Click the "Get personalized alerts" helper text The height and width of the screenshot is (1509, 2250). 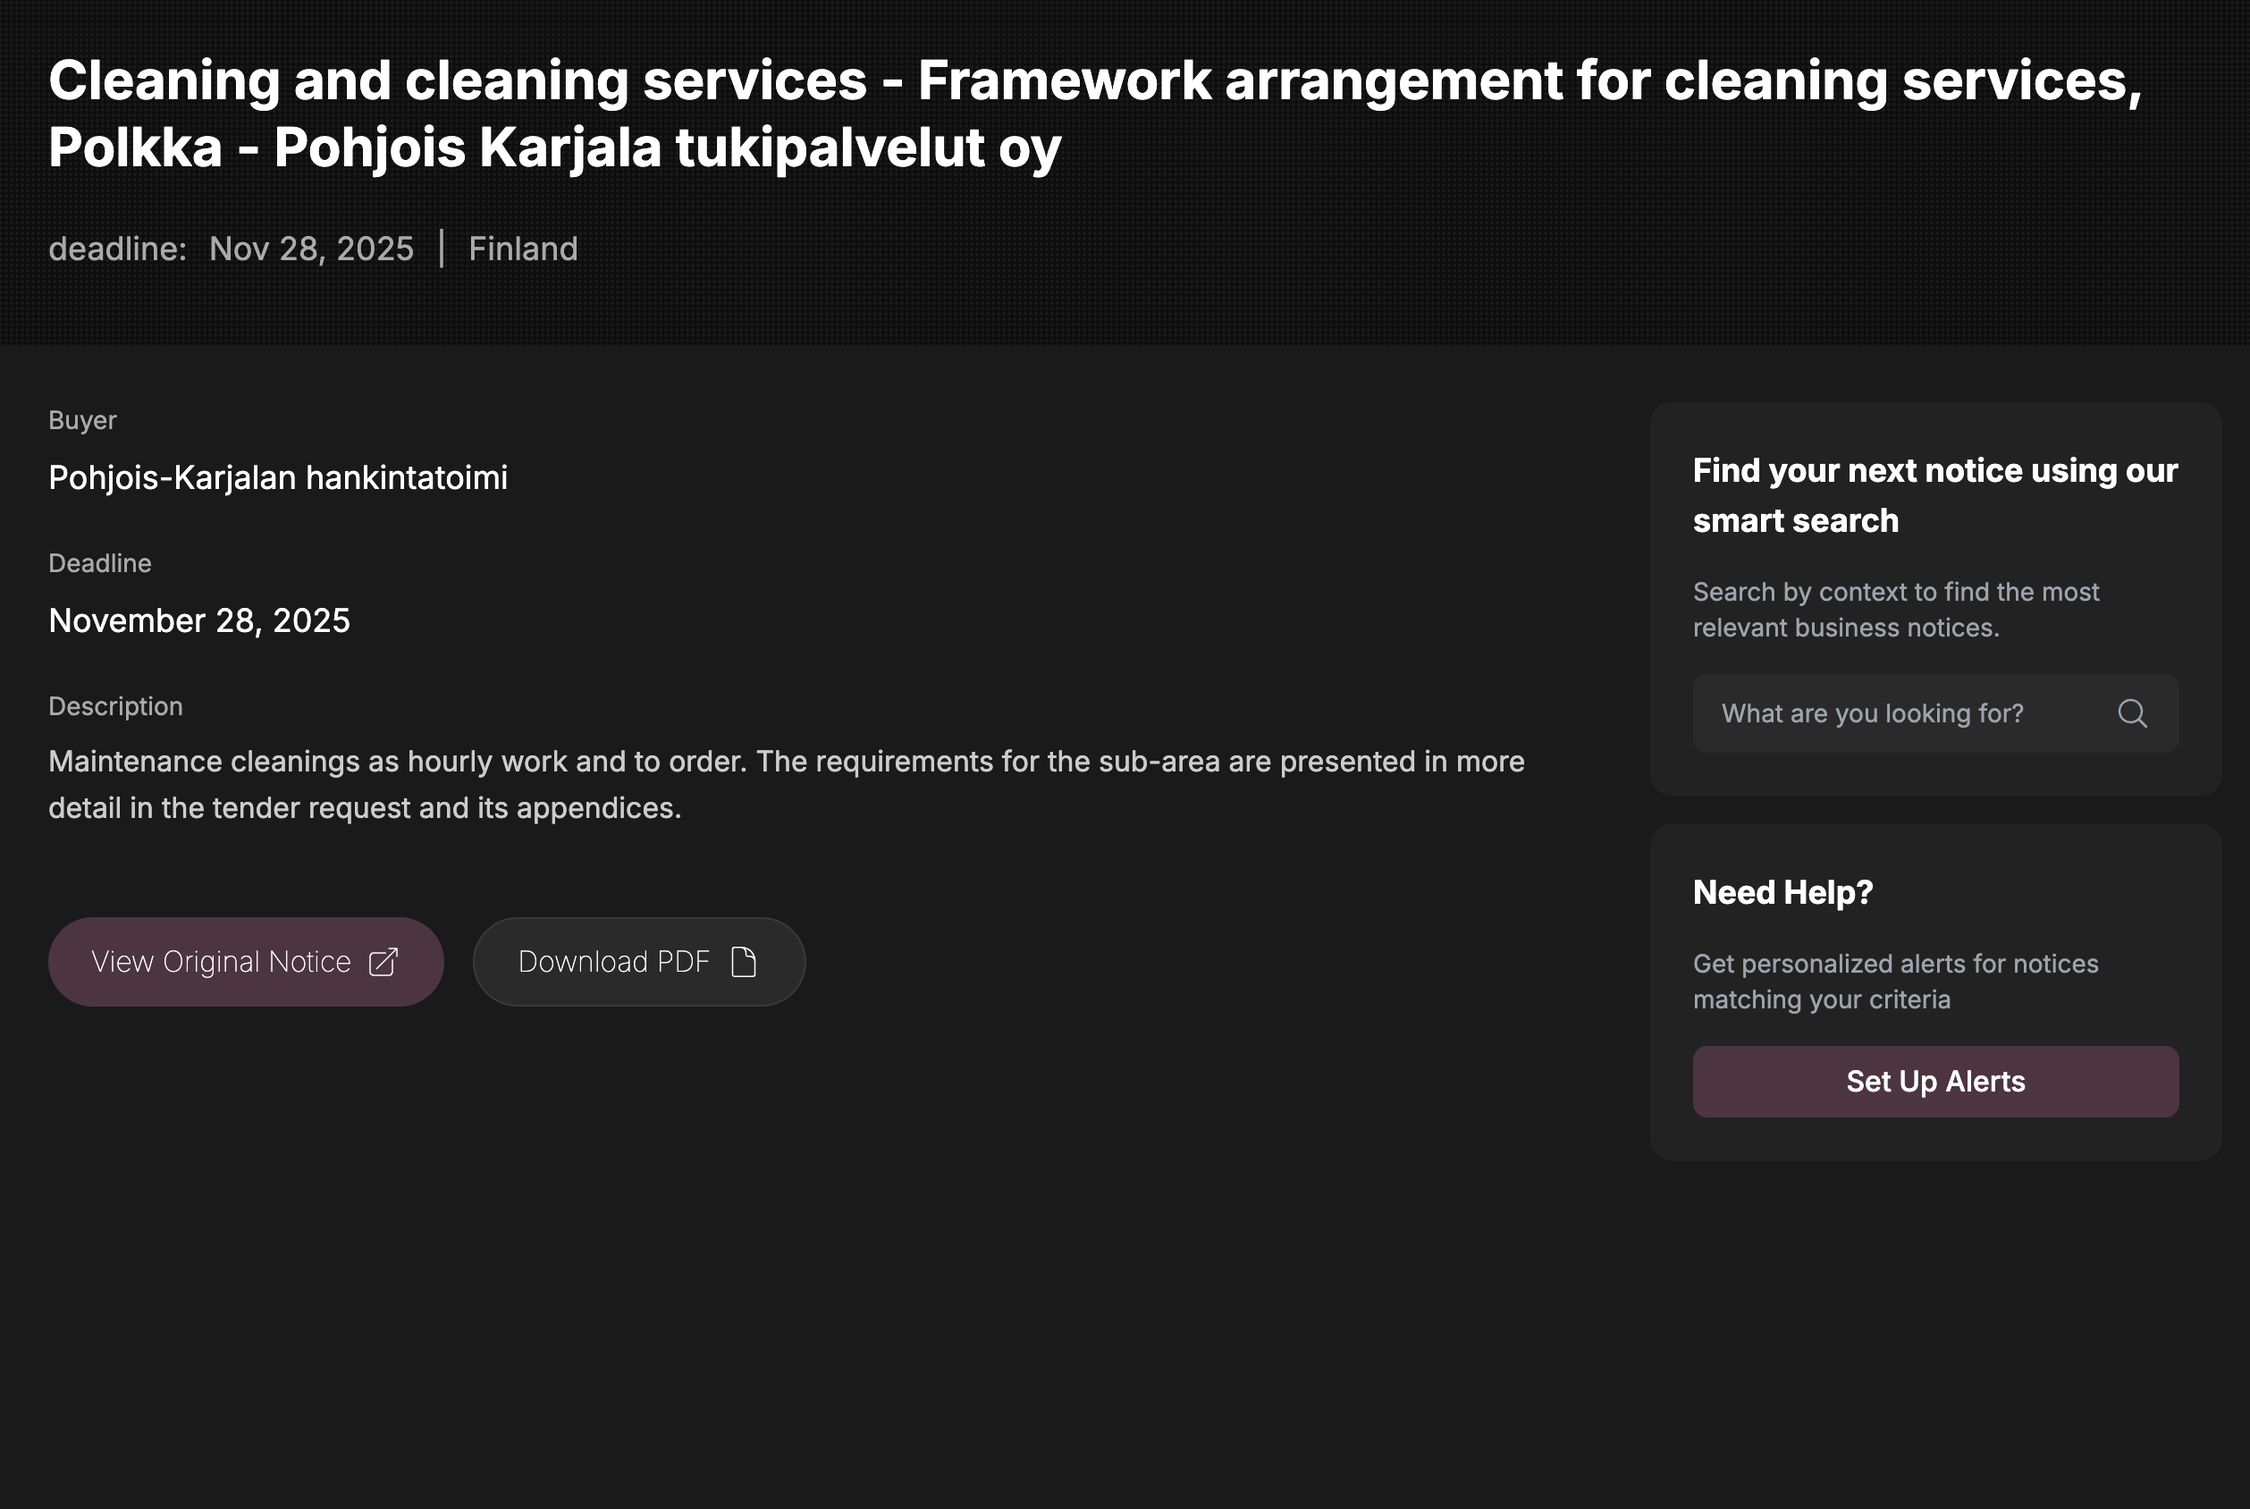(x=1895, y=981)
